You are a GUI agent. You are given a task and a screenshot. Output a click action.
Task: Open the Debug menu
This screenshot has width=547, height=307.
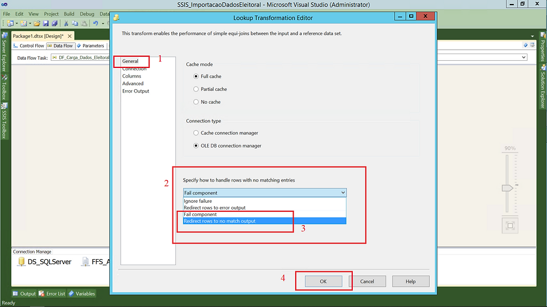87,14
